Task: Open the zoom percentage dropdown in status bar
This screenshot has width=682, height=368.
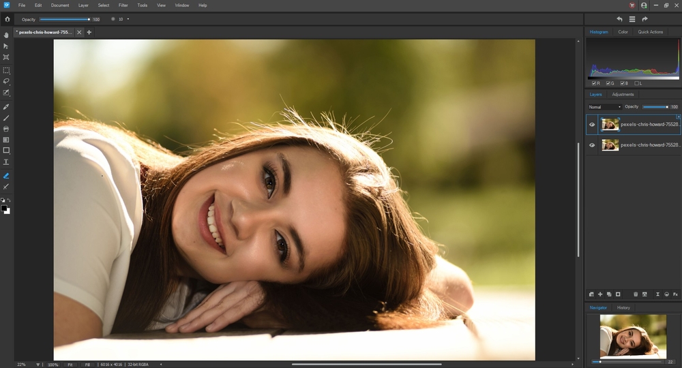Action: [38, 365]
